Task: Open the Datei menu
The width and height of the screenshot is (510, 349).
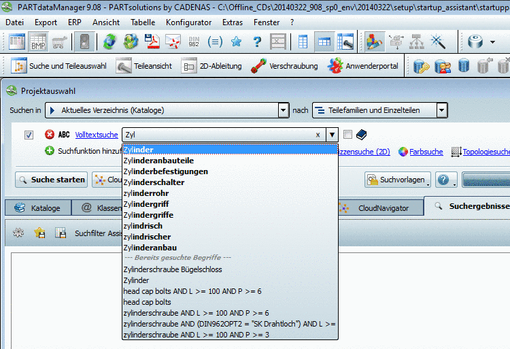Action: click(15, 22)
